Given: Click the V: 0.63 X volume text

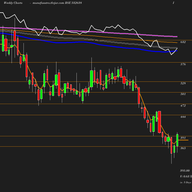Looking at the screenshot, I should point(186,176).
